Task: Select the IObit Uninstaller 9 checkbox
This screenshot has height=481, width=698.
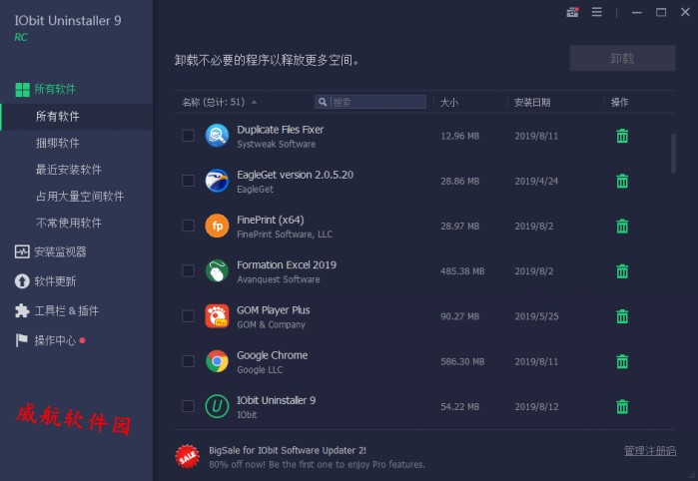Action: 188,406
